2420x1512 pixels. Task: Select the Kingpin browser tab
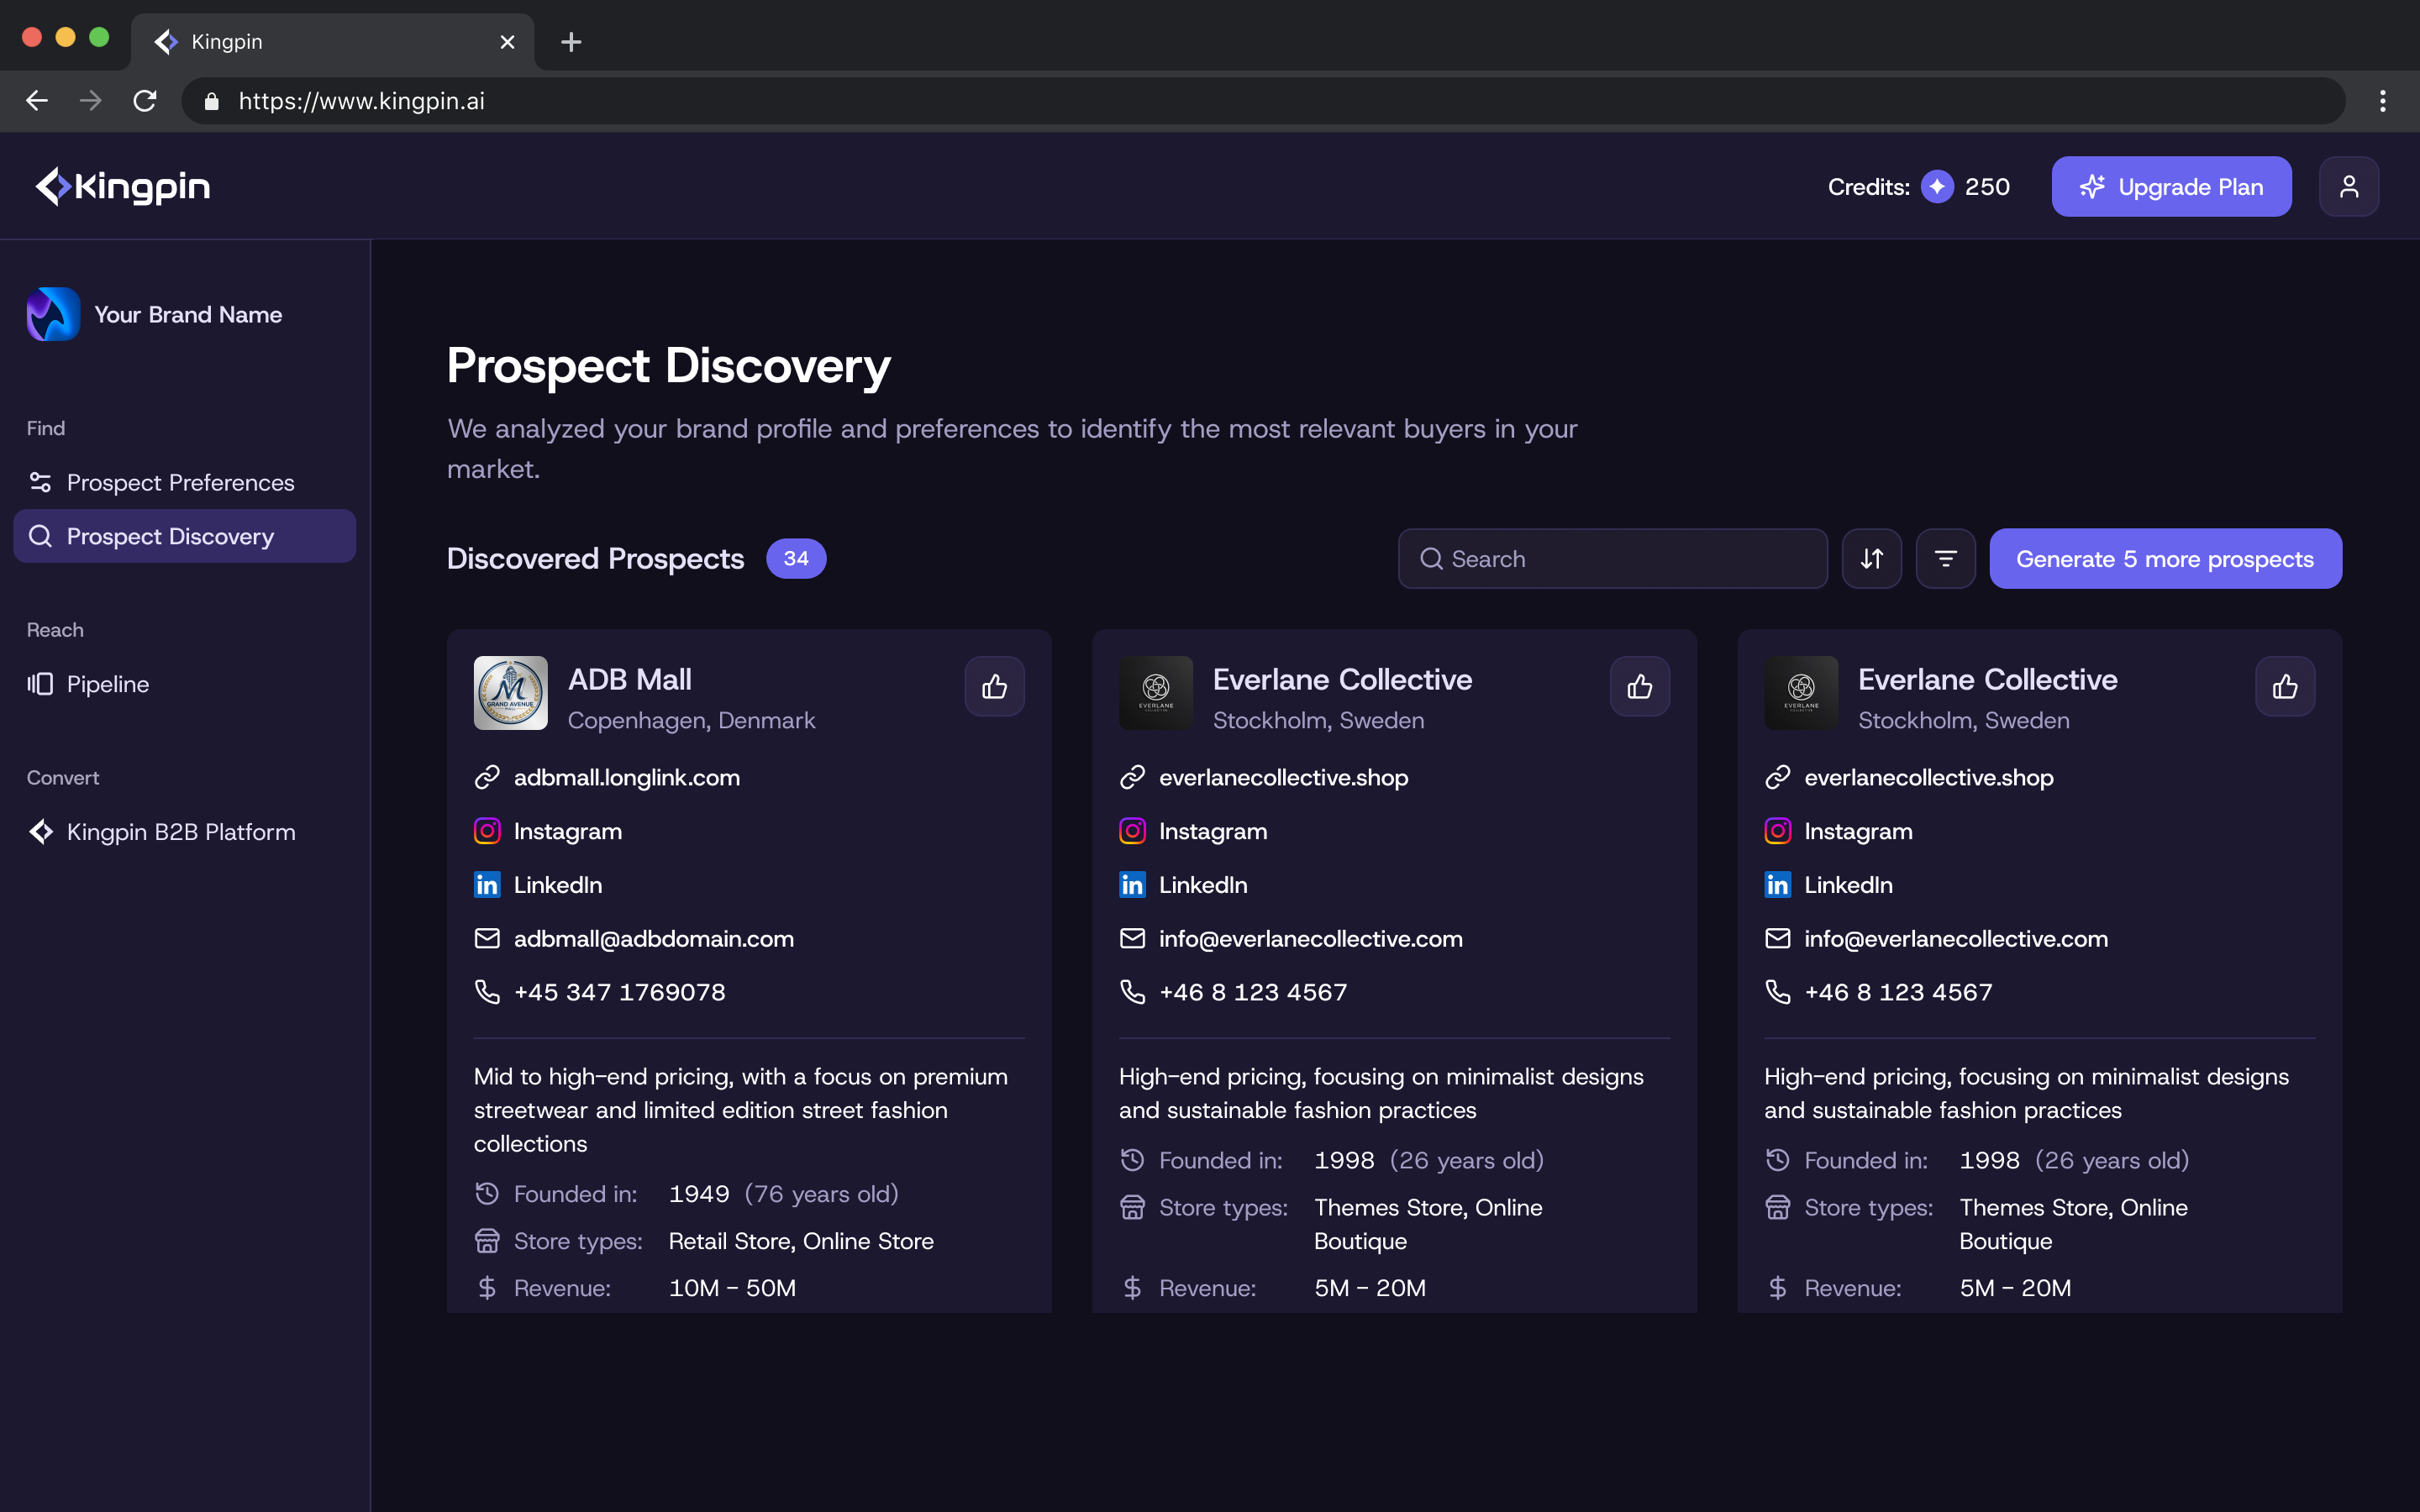[333, 42]
